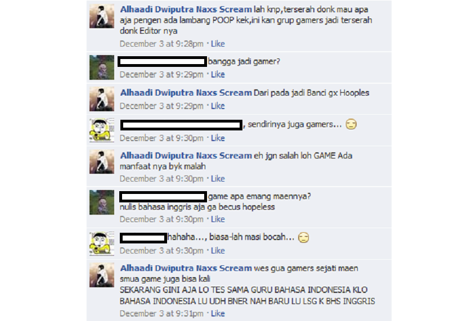This screenshot has width=450, height=321.
Task: Like the 9:31pm all-caps comment
Action: coord(218,314)
